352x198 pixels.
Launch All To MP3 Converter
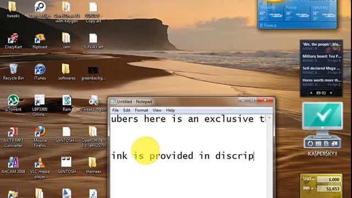[x=13, y=136]
